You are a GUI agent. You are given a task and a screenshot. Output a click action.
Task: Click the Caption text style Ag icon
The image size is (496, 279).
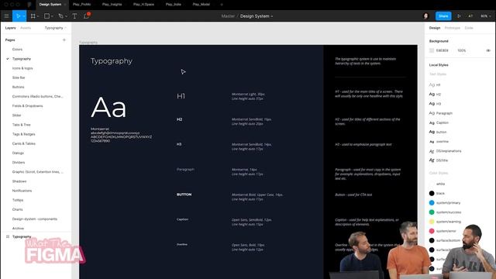[432, 122]
